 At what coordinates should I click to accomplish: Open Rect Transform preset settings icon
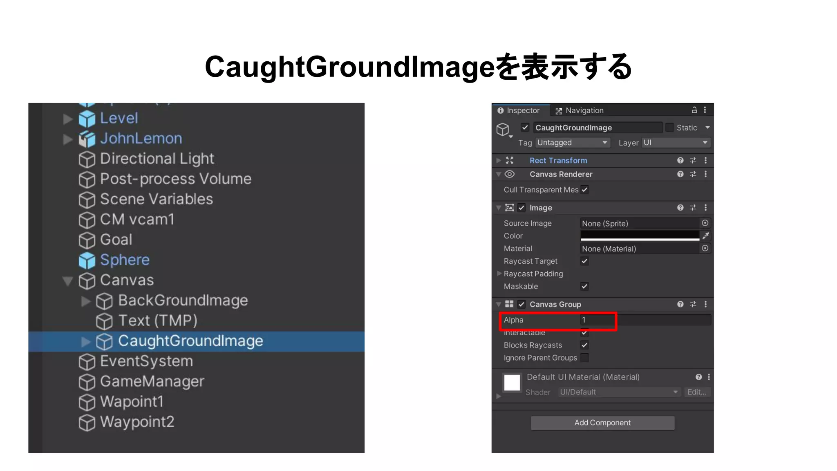click(693, 160)
